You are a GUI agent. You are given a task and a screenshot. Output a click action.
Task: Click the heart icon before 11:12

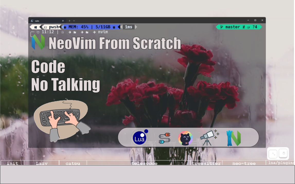point(38,32)
